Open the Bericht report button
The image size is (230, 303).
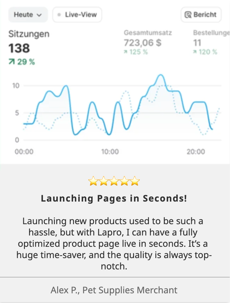201,15
